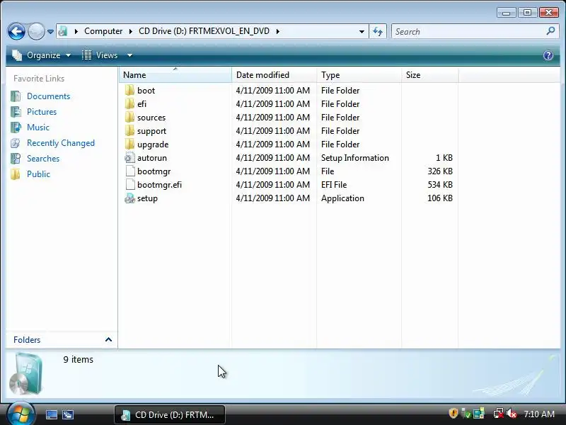Select the boot folder icon
The width and height of the screenshot is (566, 425).
(129, 91)
